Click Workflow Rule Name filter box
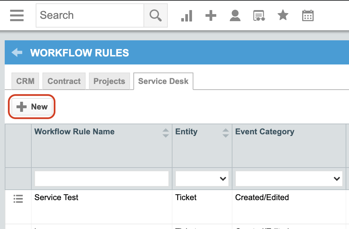 pos(102,179)
